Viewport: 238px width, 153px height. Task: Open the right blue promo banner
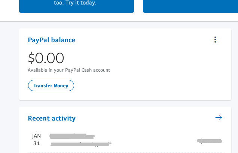pyautogui.click(x=190, y=6)
